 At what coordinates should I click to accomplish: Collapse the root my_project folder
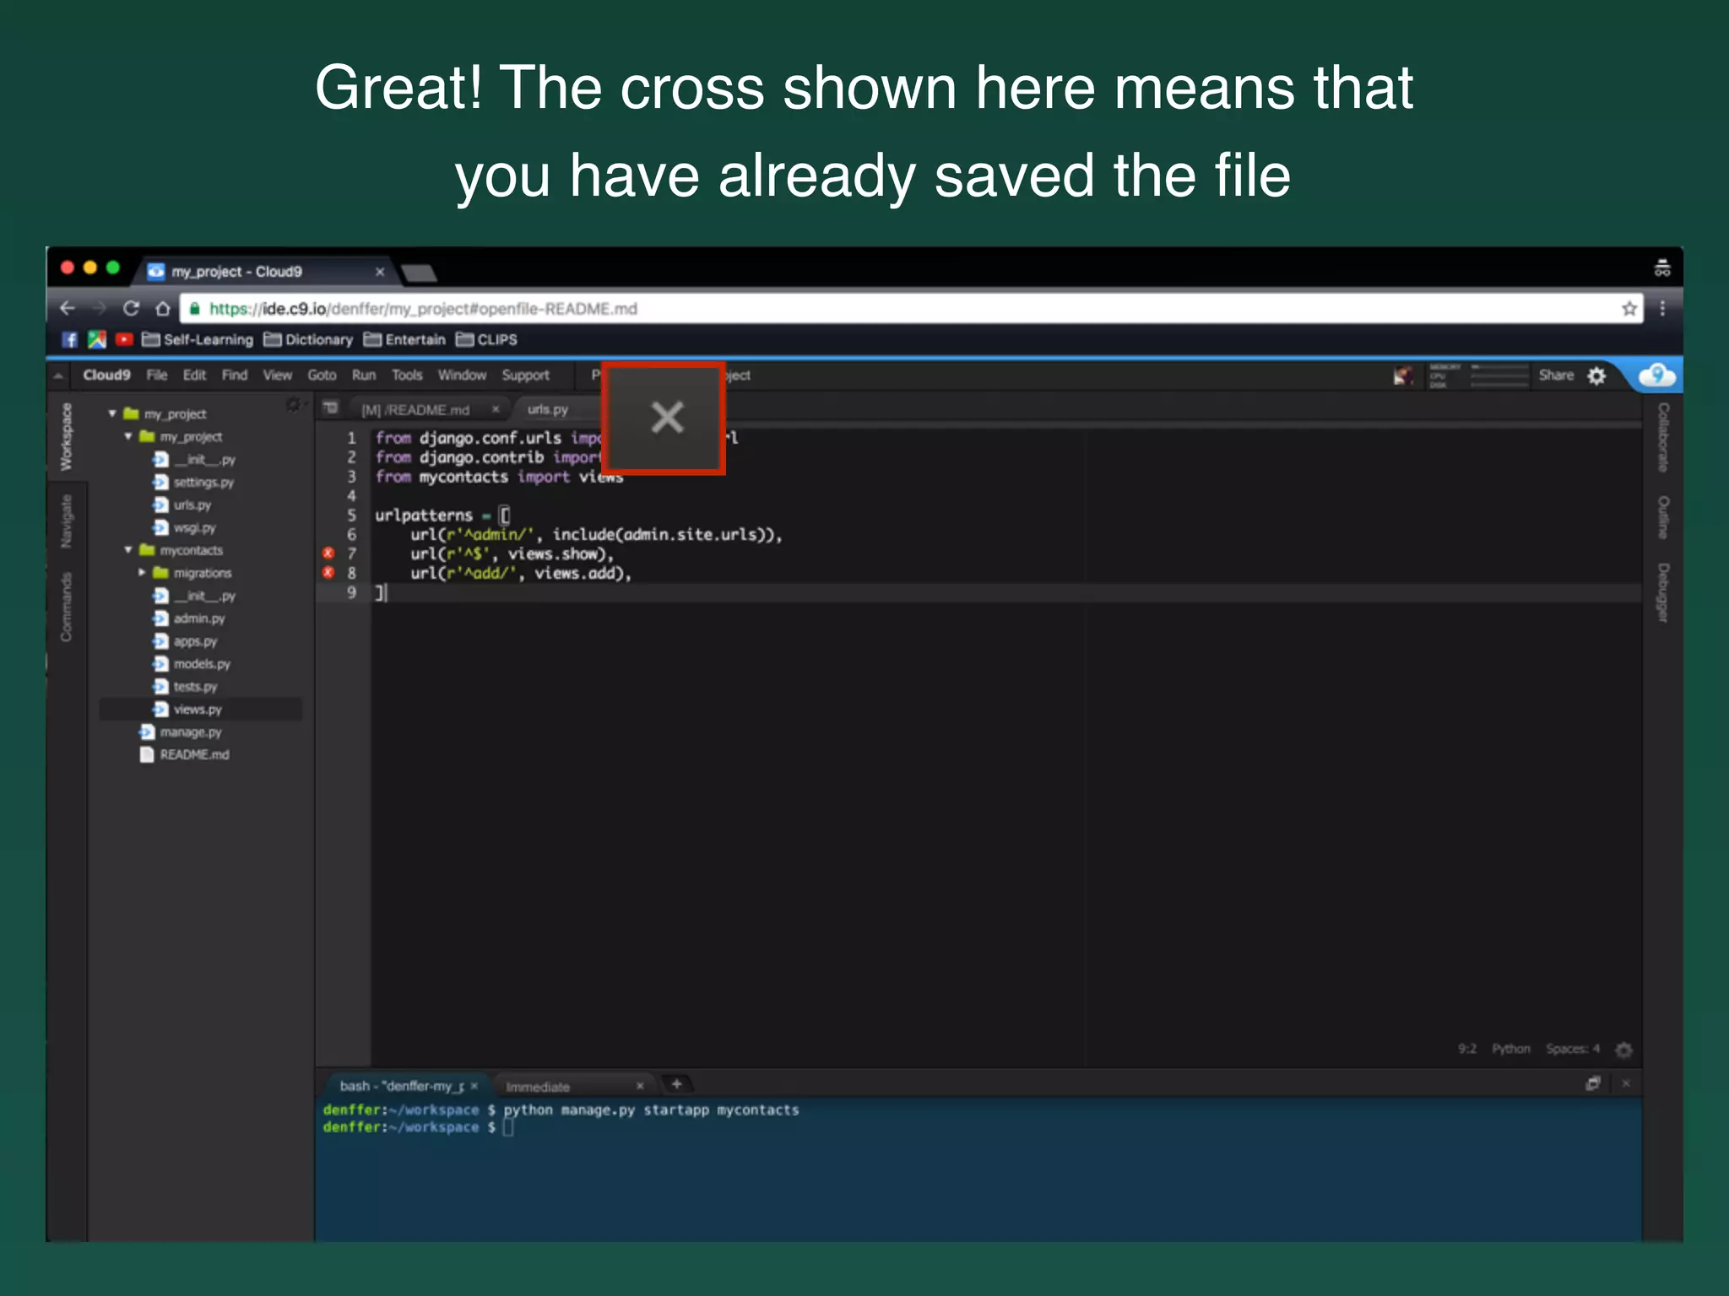click(x=112, y=413)
